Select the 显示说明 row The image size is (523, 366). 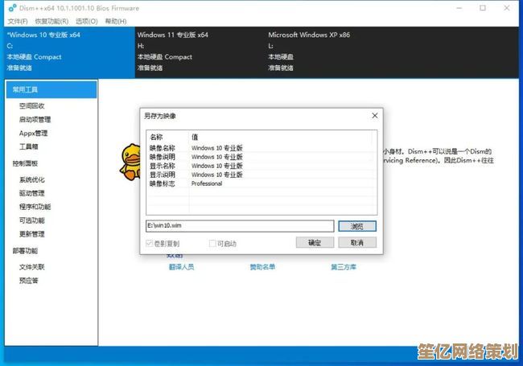coord(261,175)
